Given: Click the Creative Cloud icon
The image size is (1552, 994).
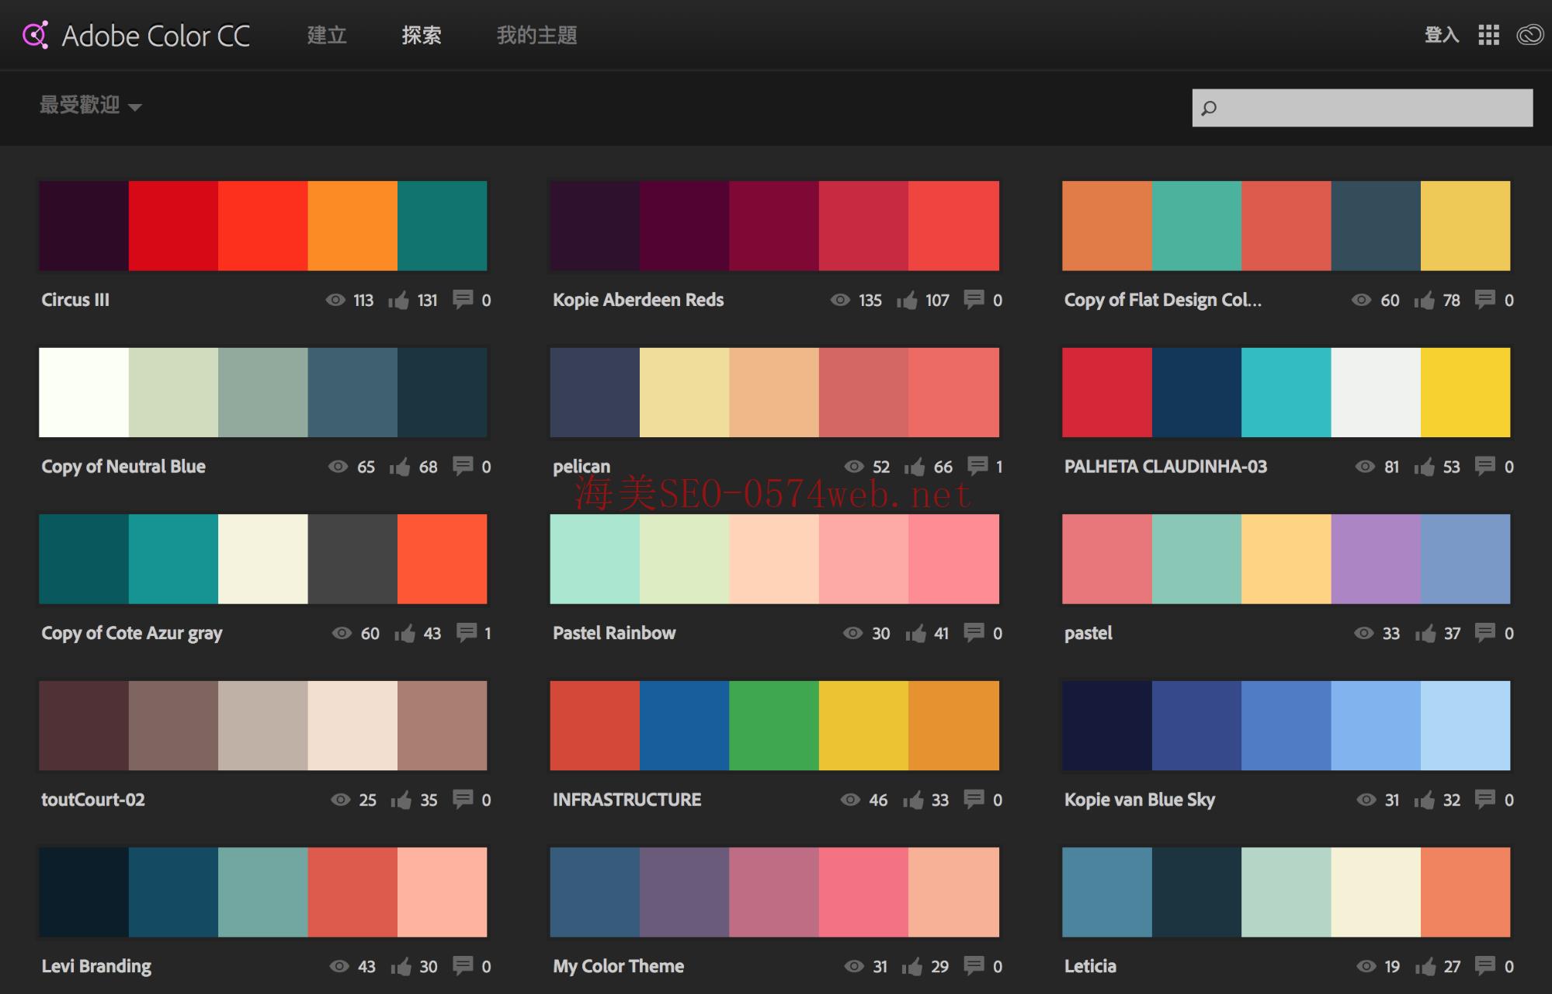Looking at the screenshot, I should 1529,35.
